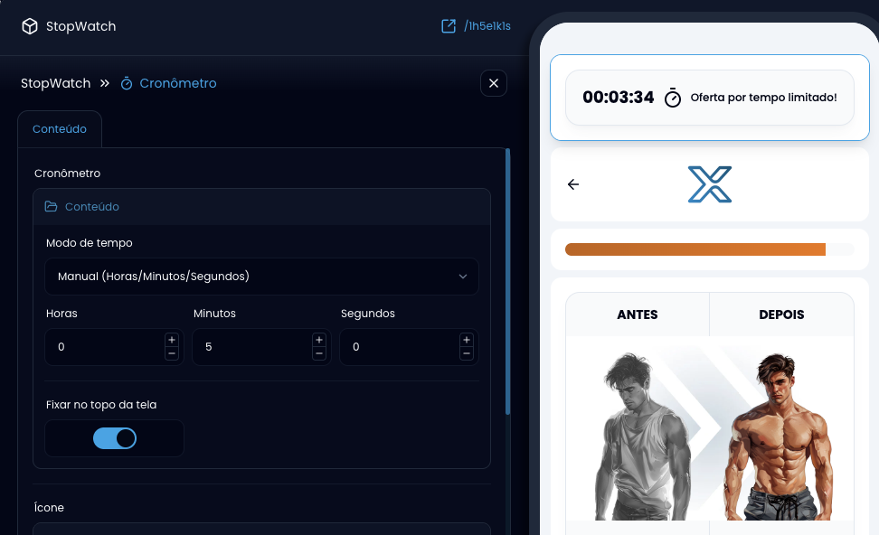The image size is (879, 535).
Task: Click the Cronômetro breadcrumb clock icon
Action: tap(127, 83)
